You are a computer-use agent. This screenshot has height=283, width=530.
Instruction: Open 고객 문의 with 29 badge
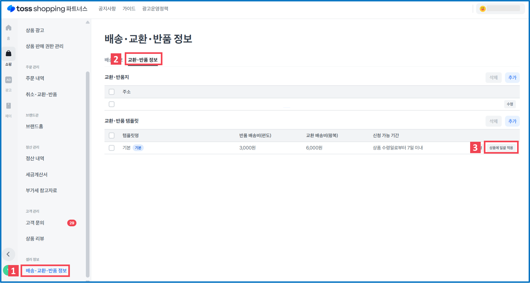tap(35, 223)
